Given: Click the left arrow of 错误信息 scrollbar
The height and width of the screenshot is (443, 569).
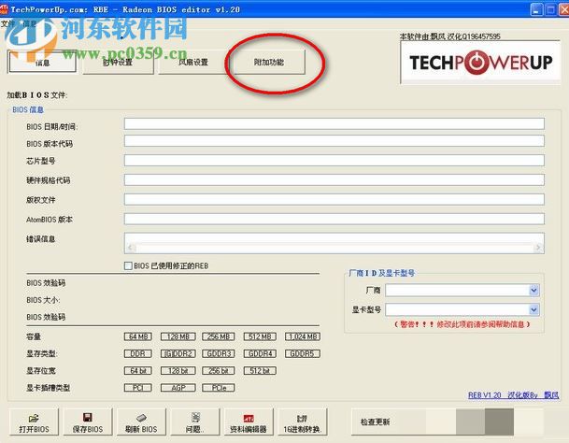Looking at the screenshot, I should click(130, 248).
